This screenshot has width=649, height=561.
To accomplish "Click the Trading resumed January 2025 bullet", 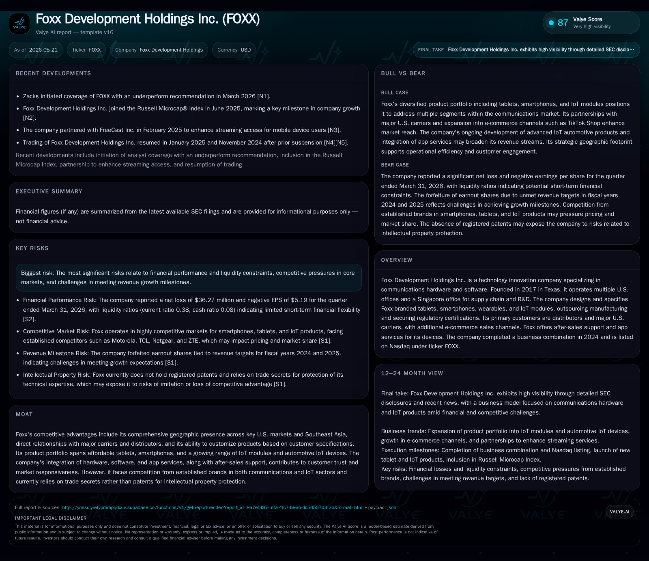I will [x=186, y=143].
